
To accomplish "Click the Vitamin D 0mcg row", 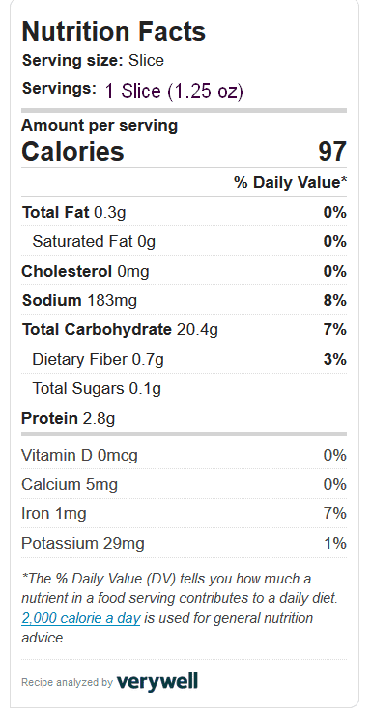I will (x=184, y=455).
